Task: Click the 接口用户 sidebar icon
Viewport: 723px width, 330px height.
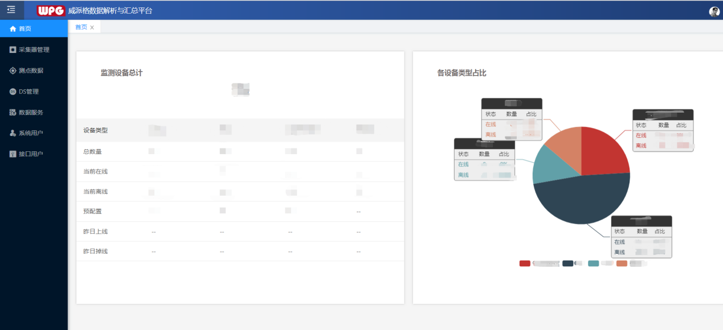Action: [x=13, y=154]
